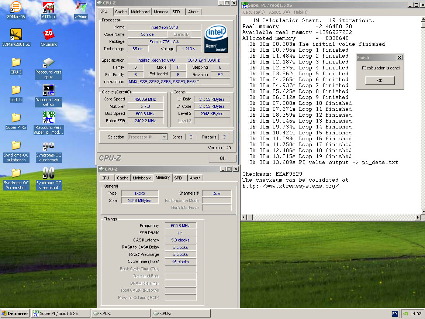Open the 3DMark2001 SE shortcut
Viewport: 425px width, 319px height.
(x=16, y=37)
